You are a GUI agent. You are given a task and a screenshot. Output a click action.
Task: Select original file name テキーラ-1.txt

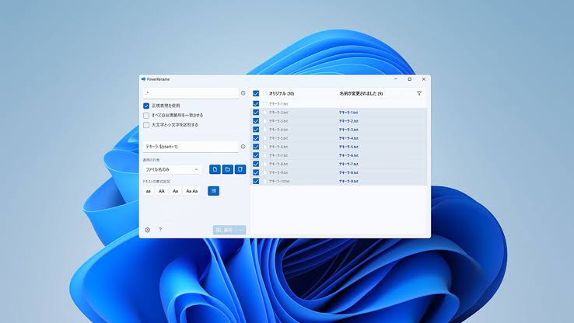278,104
